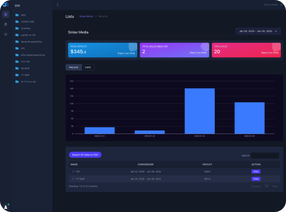The image size is (286, 212).
Task: Open the third left-rail icon below Home
Action: (x=6, y=34)
